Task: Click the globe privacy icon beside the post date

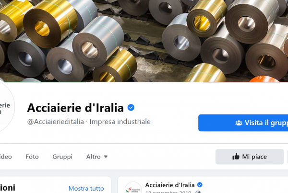Action: [x=198, y=192]
